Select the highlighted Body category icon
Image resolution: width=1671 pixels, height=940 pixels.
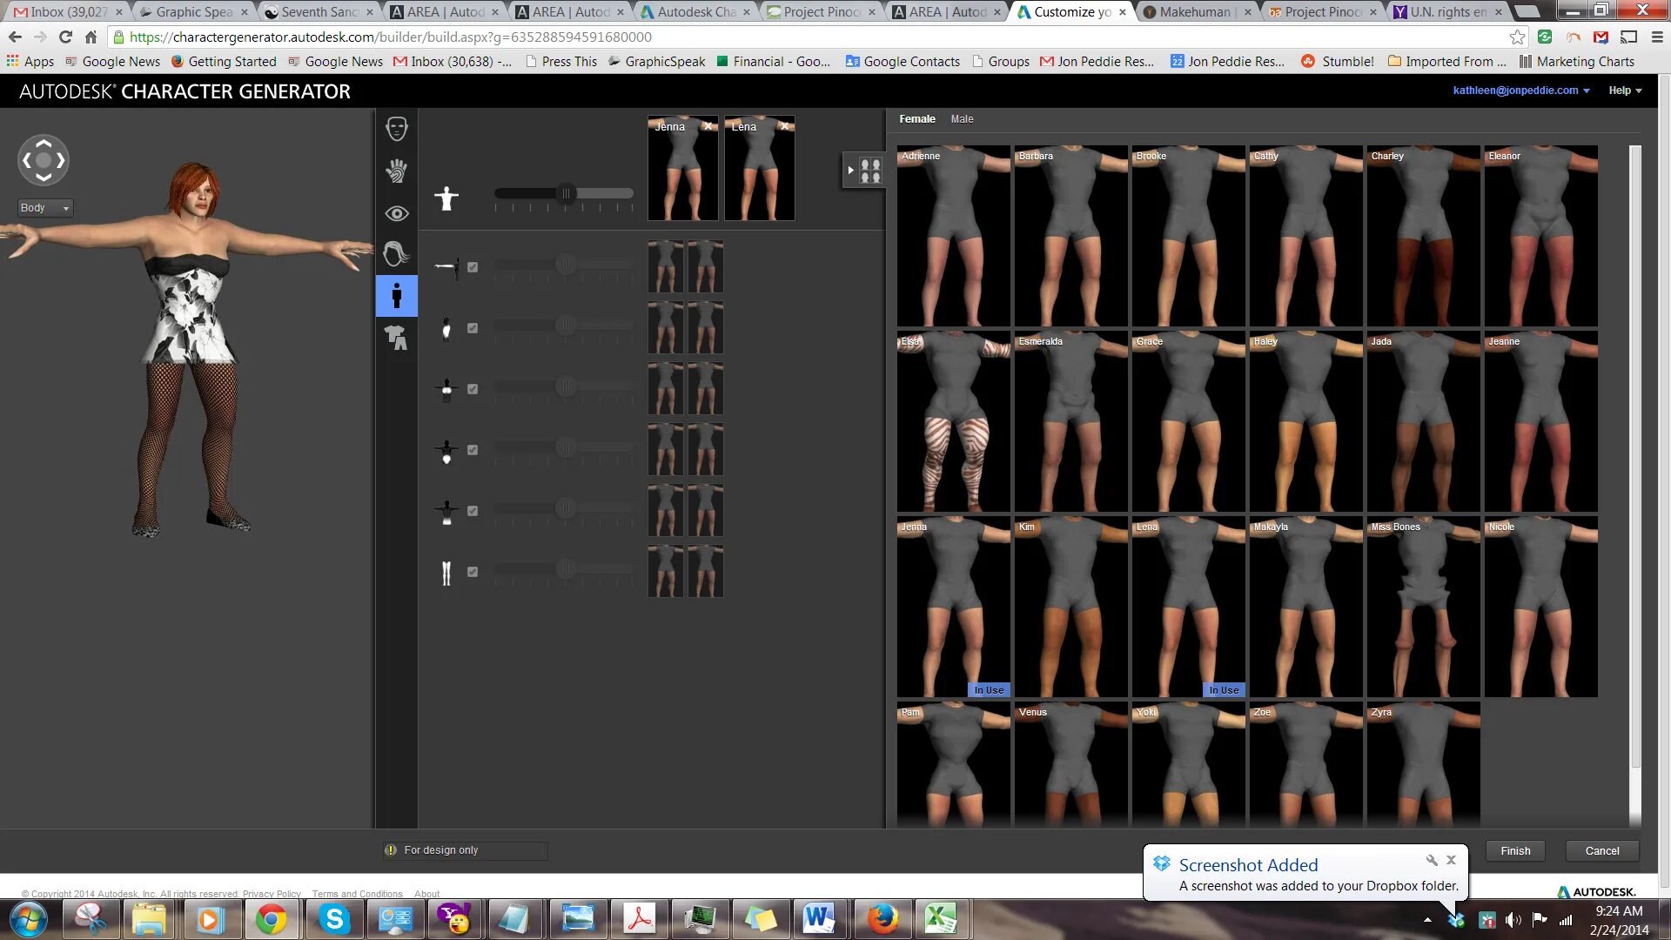pos(396,296)
